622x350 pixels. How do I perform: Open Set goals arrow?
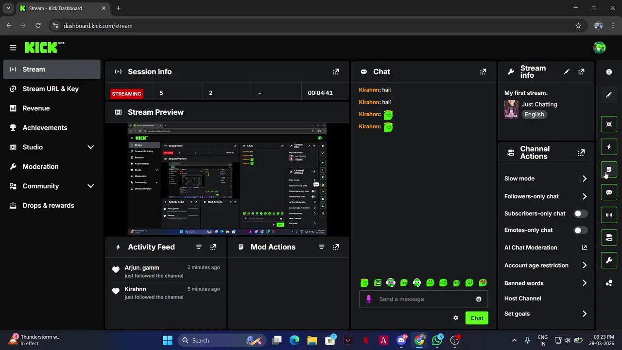coord(585,314)
